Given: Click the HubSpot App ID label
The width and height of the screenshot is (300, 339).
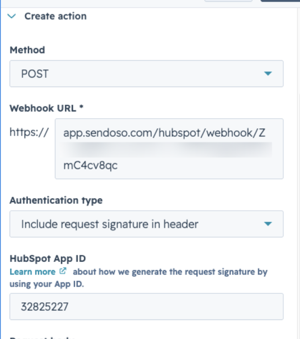Looking at the screenshot, I should tap(48, 259).
